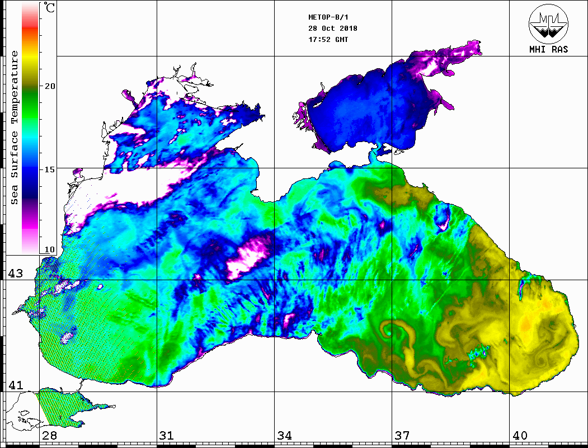
Task: Click the MHI RAS logo emblem
Action: [x=549, y=23]
